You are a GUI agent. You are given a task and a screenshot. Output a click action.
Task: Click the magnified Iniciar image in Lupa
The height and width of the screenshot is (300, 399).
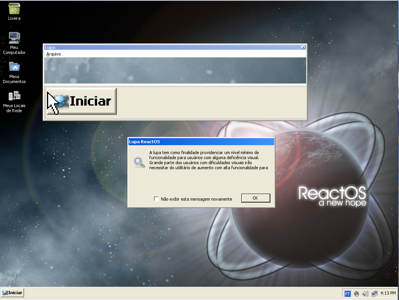pyautogui.click(x=81, y=101)
